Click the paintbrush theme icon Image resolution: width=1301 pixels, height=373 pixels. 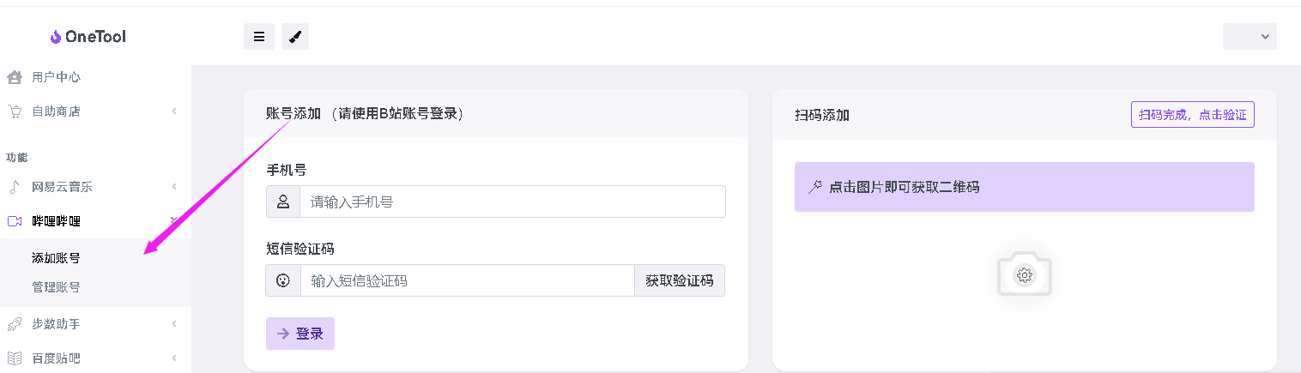(x=294, y=36)
